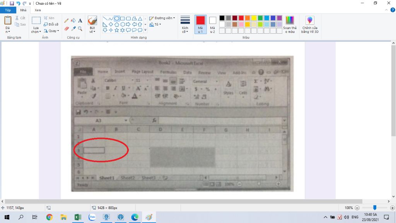The height and width of the screenshot is (223, 396).
Task: Choose the Triangle shape
Action: tap(140, 19)
